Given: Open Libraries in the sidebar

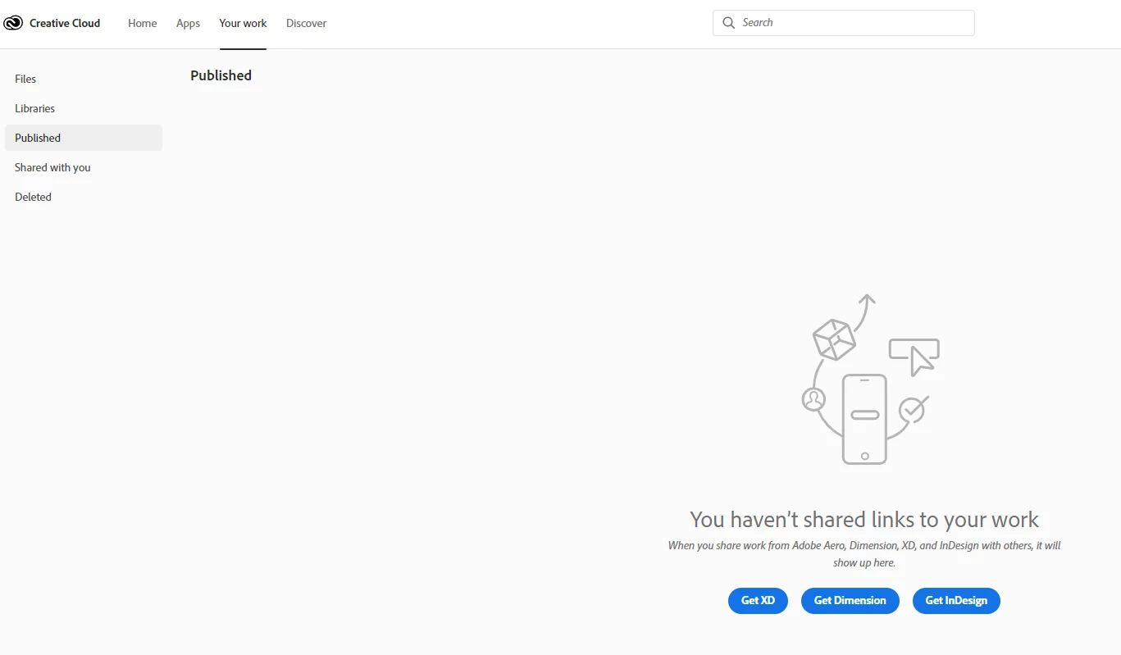Looking at the screenshot, I should [84, 108].
